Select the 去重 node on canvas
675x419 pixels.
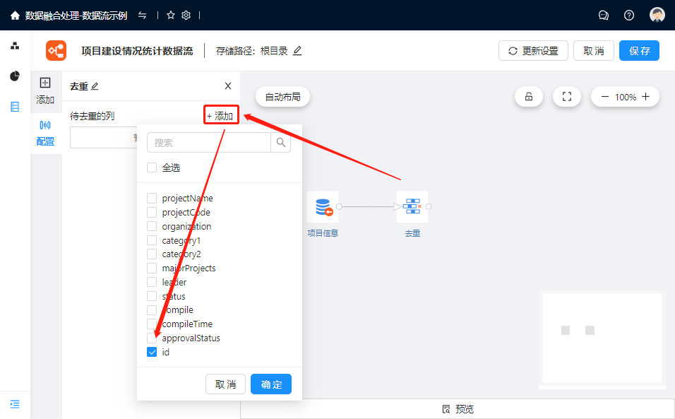click(x=412, y=207)
